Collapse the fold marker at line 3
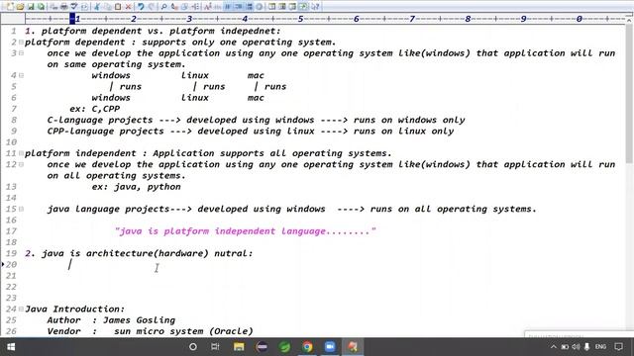Image resolution: width=634 pixels, height=356 pixels. pyautogui.click(x=21, y=52)
